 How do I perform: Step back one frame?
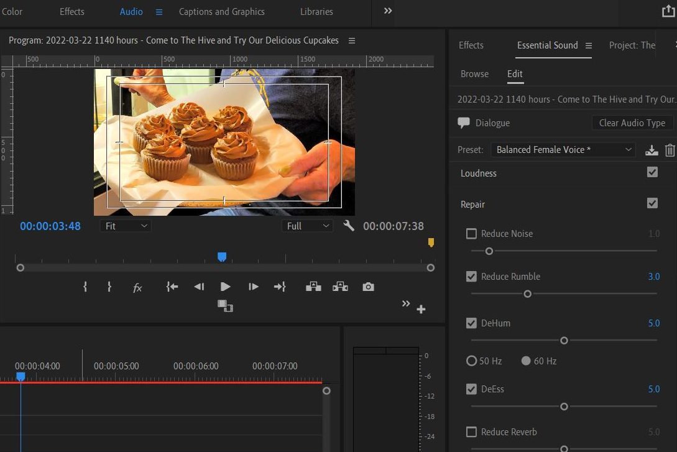coord(199,287)
